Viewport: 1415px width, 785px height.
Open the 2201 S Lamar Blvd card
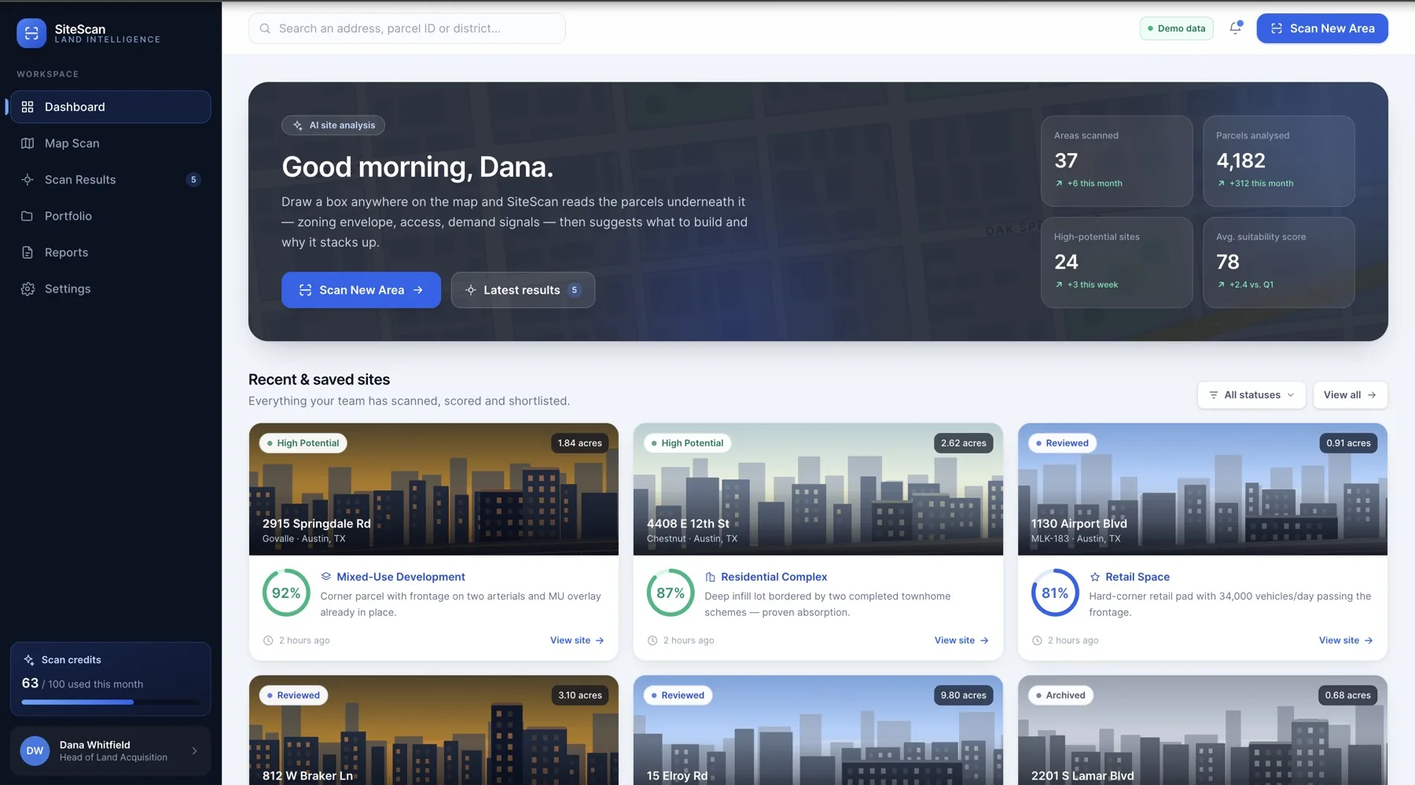1202,730
